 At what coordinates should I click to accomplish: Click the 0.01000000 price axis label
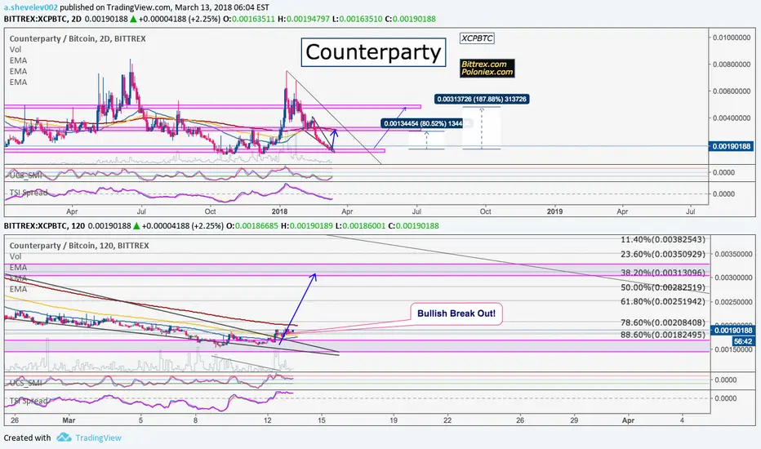(x=732, y=38)
